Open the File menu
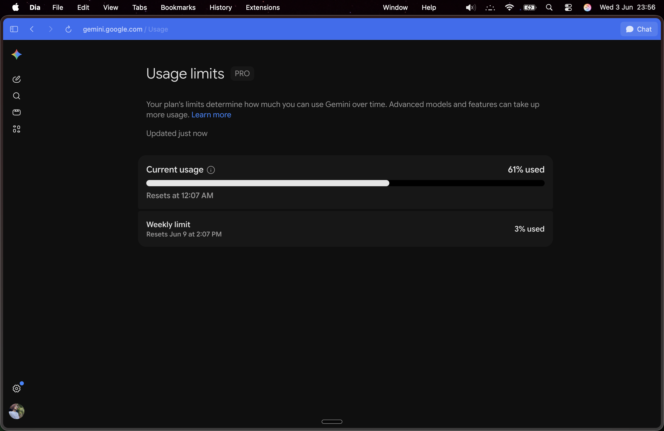 coord(58,7)
